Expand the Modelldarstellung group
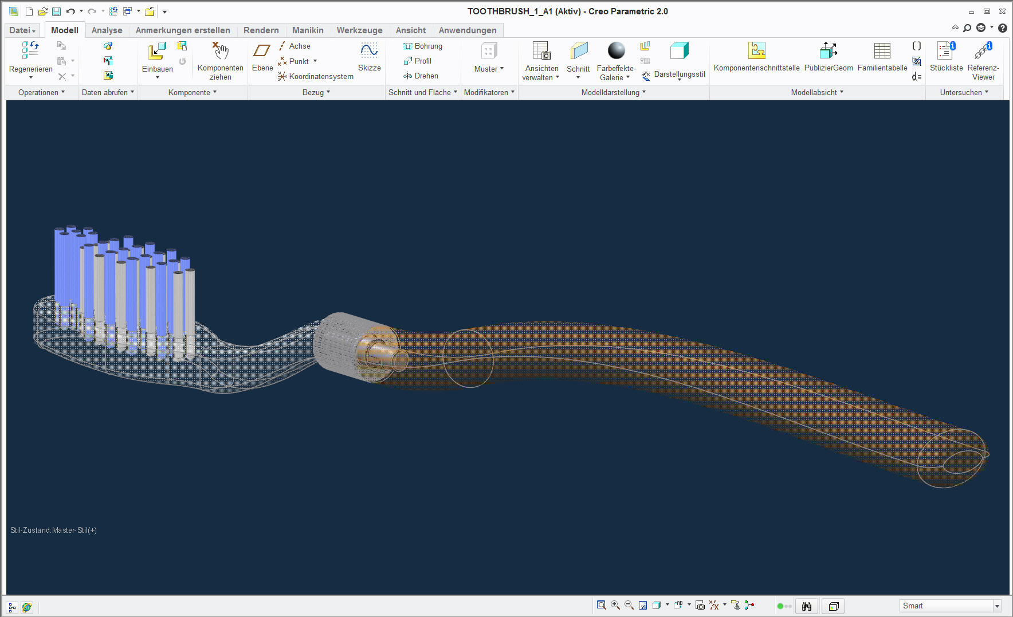 click(614, 92)
